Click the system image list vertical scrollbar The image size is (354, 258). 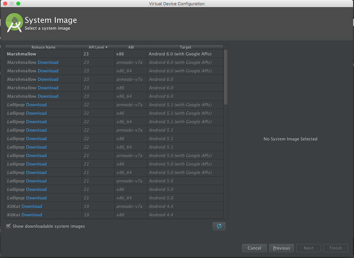point(226,77)
